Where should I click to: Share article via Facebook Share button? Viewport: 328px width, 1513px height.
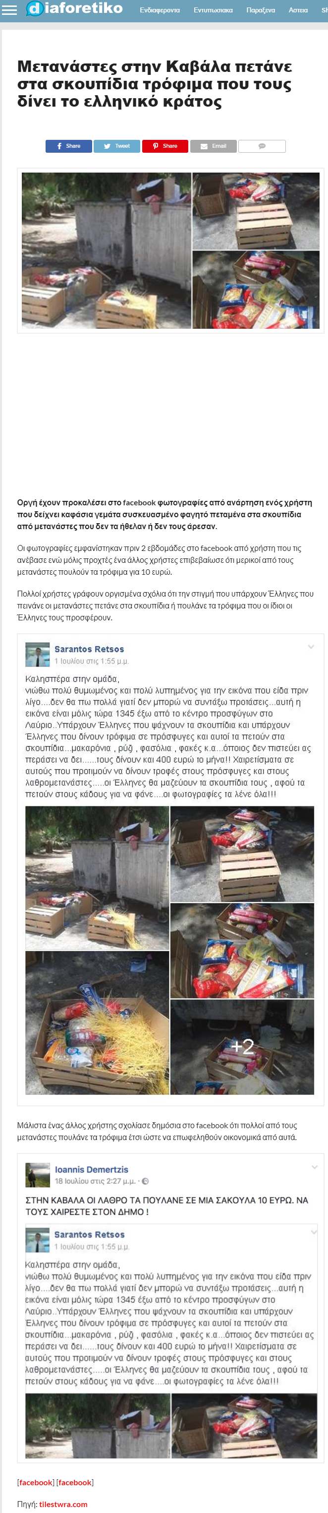click(69, 146)
